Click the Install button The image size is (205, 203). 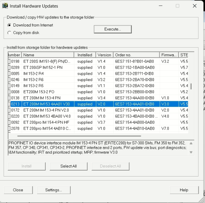coord(27,166)
